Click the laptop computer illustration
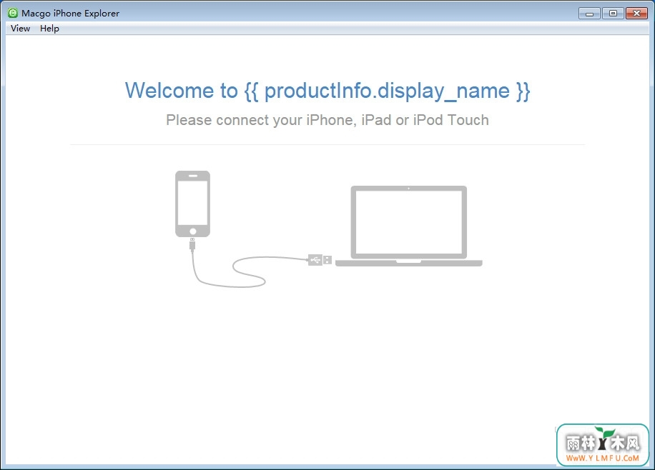 (408, 226)
